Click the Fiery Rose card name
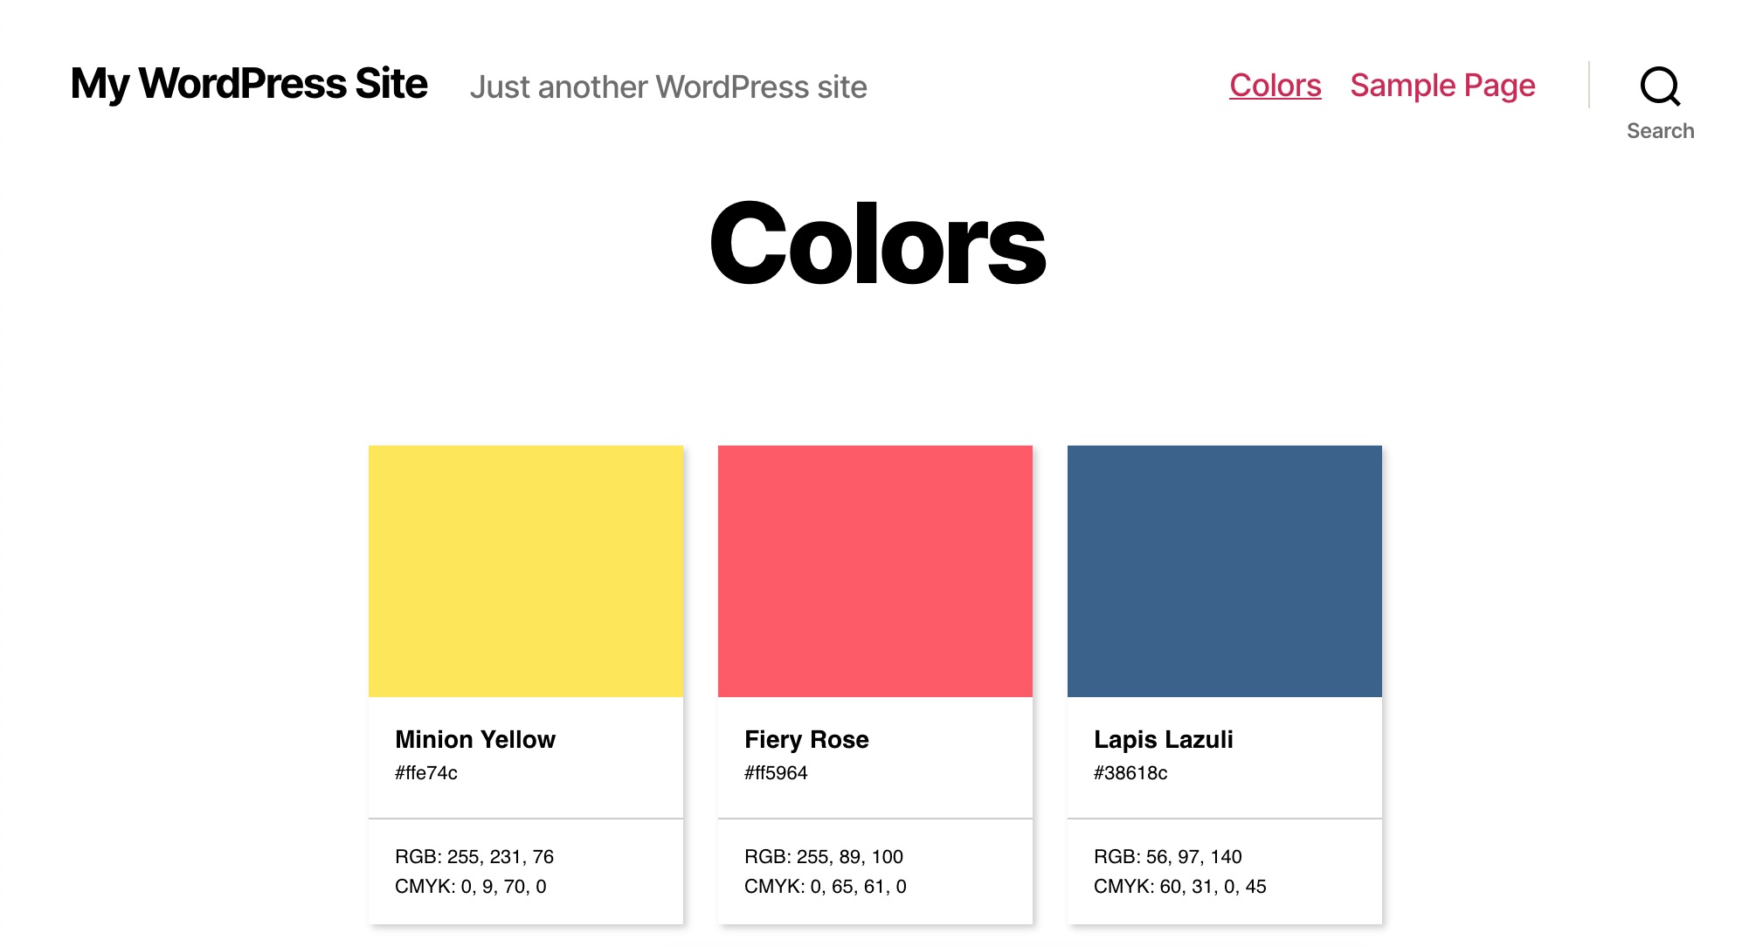 click(807, 737)
